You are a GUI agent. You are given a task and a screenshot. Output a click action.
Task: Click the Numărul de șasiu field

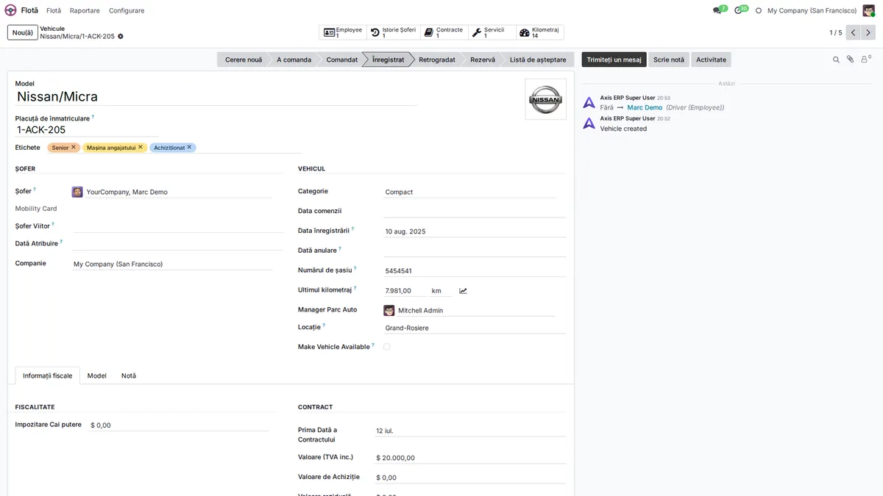coord(475,270)
